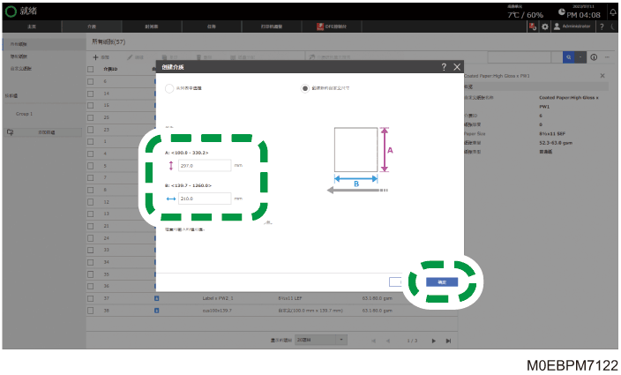Open the rows-per-page dropdown
Screen dimensions: 621x375
(x=321, y=340)
